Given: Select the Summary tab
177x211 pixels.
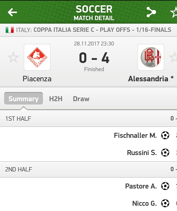Looking at the screenshot, I should 24,99.
